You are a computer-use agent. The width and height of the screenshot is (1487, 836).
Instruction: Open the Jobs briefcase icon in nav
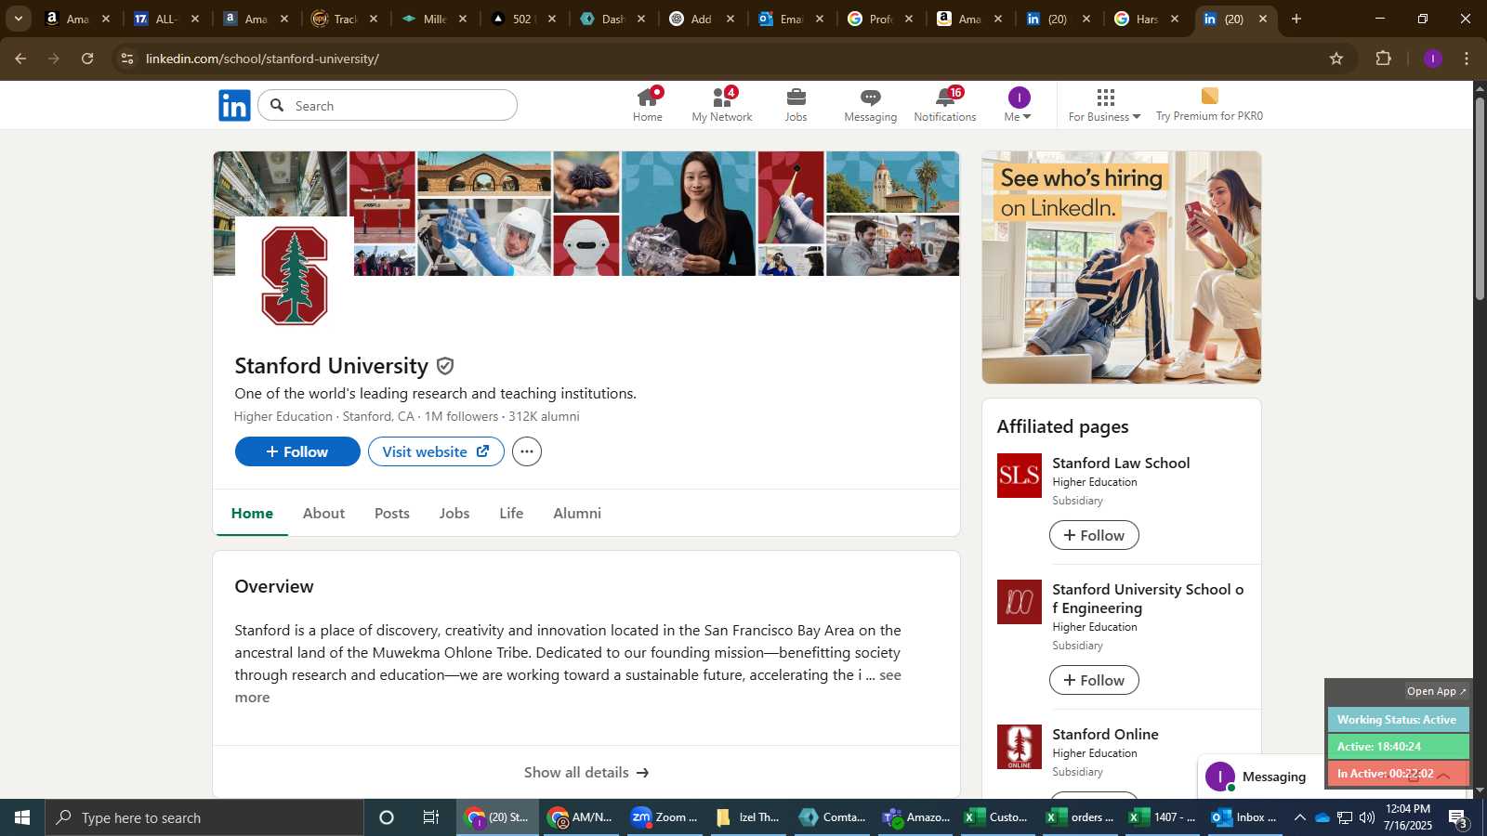pos(796,105)
